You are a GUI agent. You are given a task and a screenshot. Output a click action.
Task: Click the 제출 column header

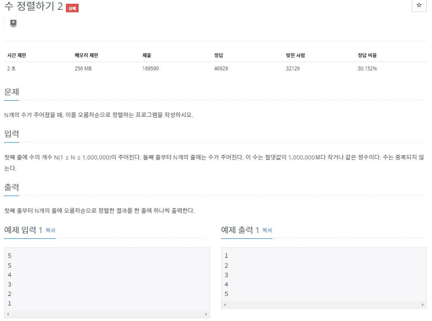coord(147,55)
